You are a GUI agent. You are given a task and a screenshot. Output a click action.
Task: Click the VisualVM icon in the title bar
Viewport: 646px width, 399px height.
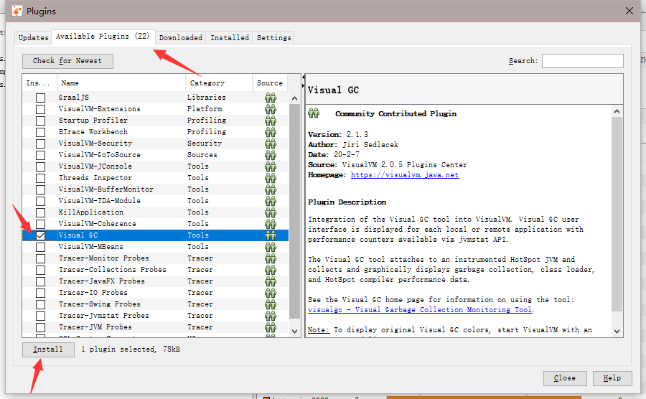pyautogui.click(x=17, y=11)
